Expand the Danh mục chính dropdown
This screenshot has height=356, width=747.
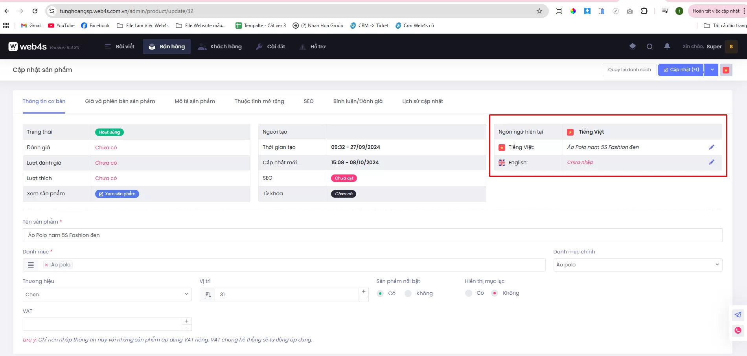(637, 265)
